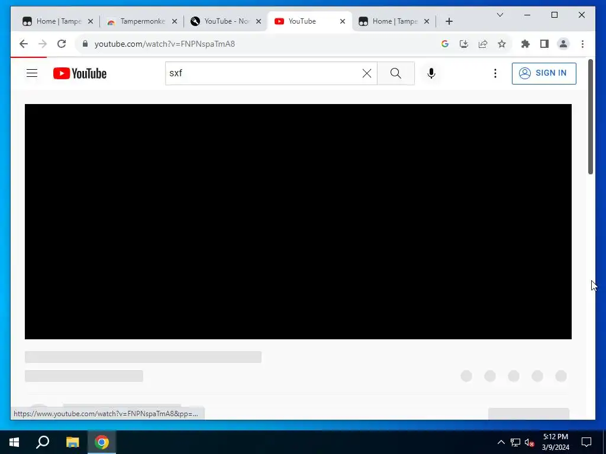The width and height of the screenshot is (606, 454).
Task: Close the Tampermonkey web store tab
Action: (x=175, y=22)
